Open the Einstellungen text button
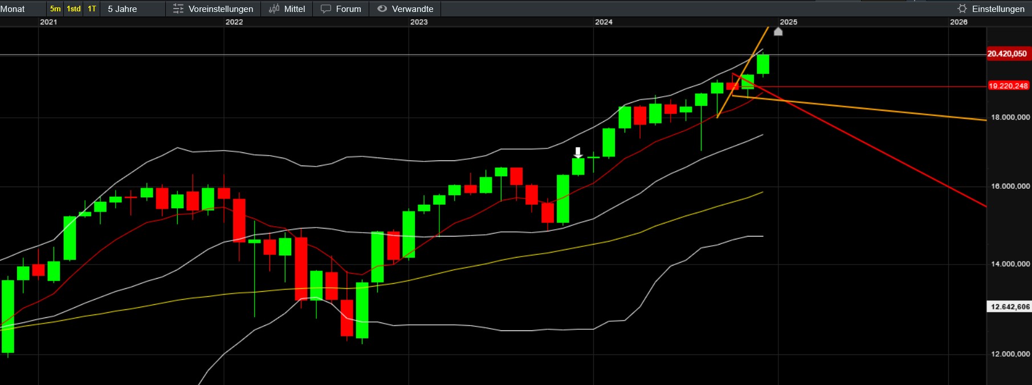Viewport: 1032px width, 385px height. pyautogui.click(x=998, y=9)
